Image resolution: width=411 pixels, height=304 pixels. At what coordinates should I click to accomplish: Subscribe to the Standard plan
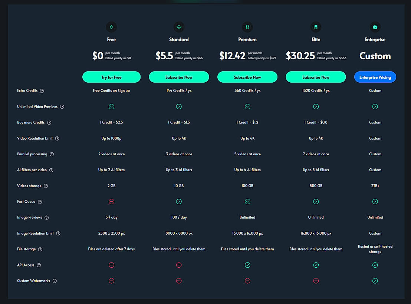click(179, 77)
